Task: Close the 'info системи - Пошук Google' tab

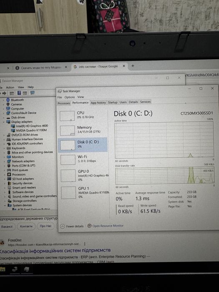Action: (x=124, y=66)
